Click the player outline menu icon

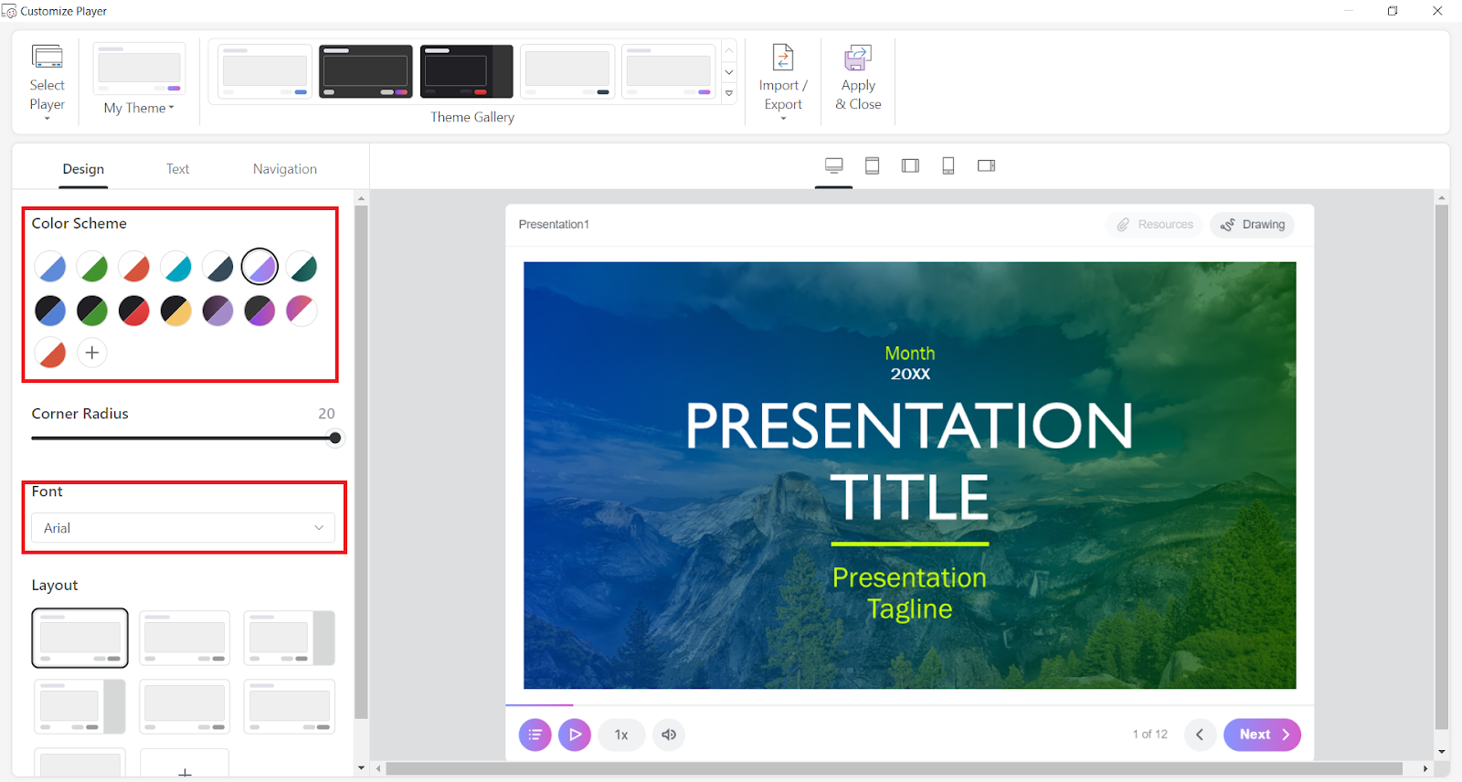pyautogui.click(x=535, y=734)
